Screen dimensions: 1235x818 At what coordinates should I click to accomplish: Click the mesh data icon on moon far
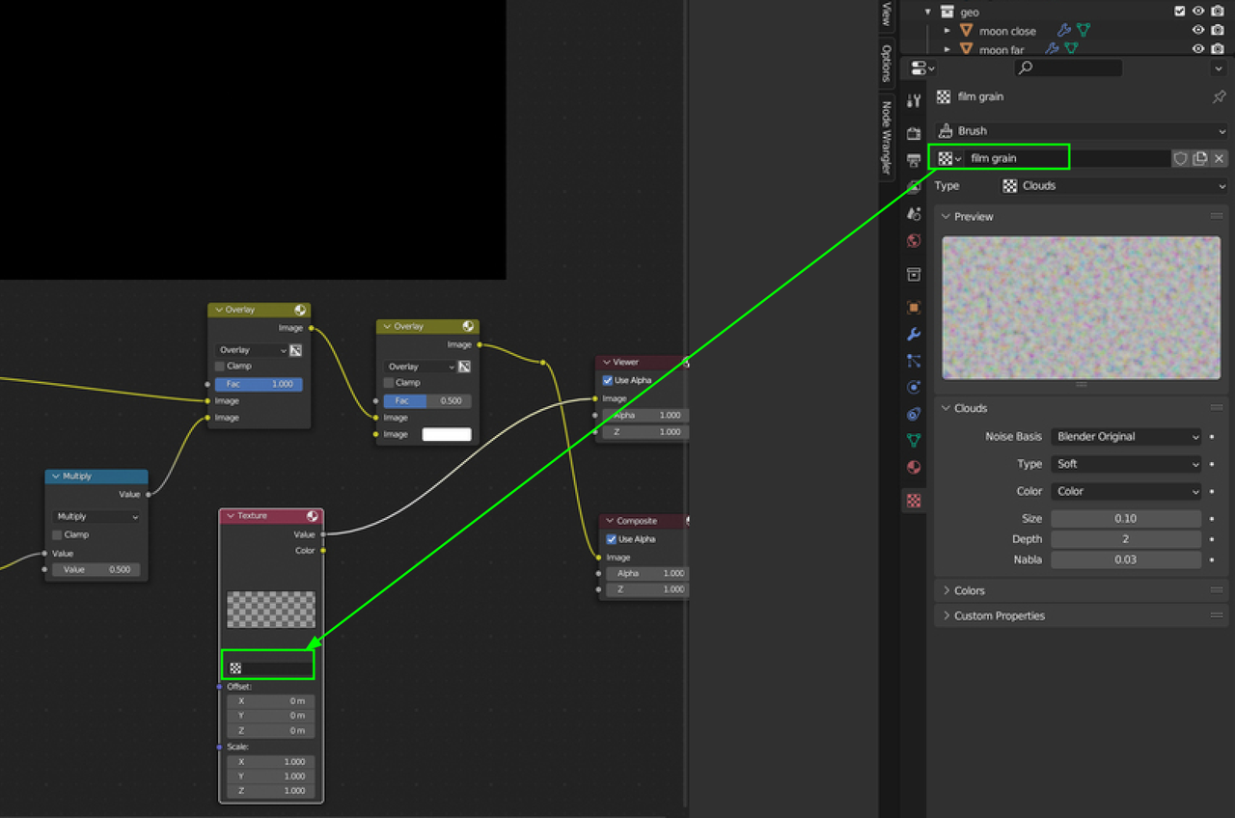[x=1071, y=48]
